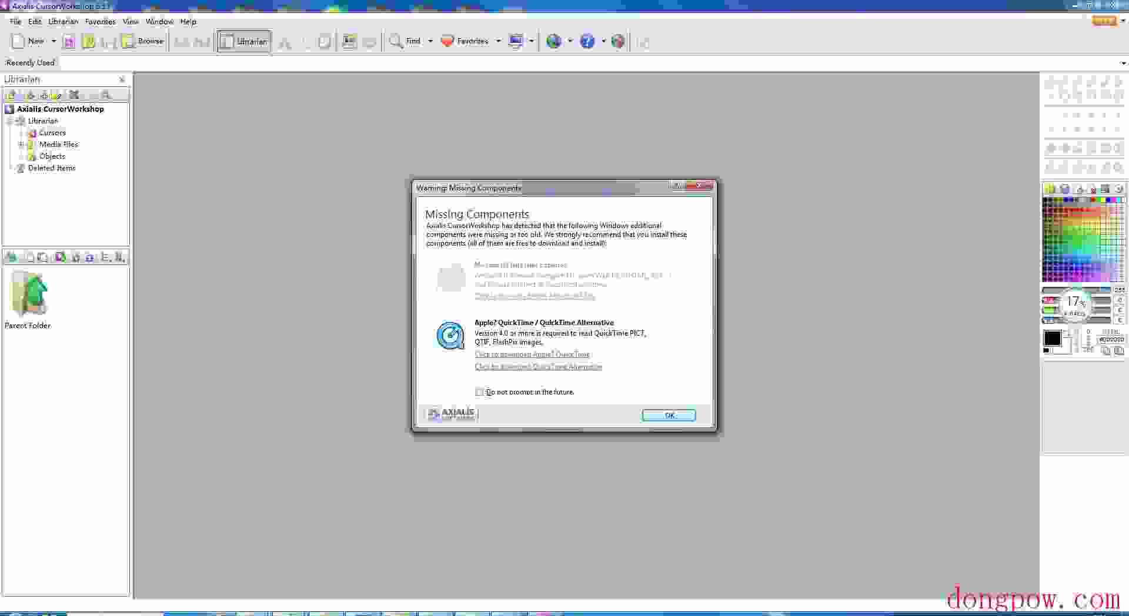Click the globe web icon left of the Help icon
The width and height of the screenshot is (1129, 616).
(553, 41)
